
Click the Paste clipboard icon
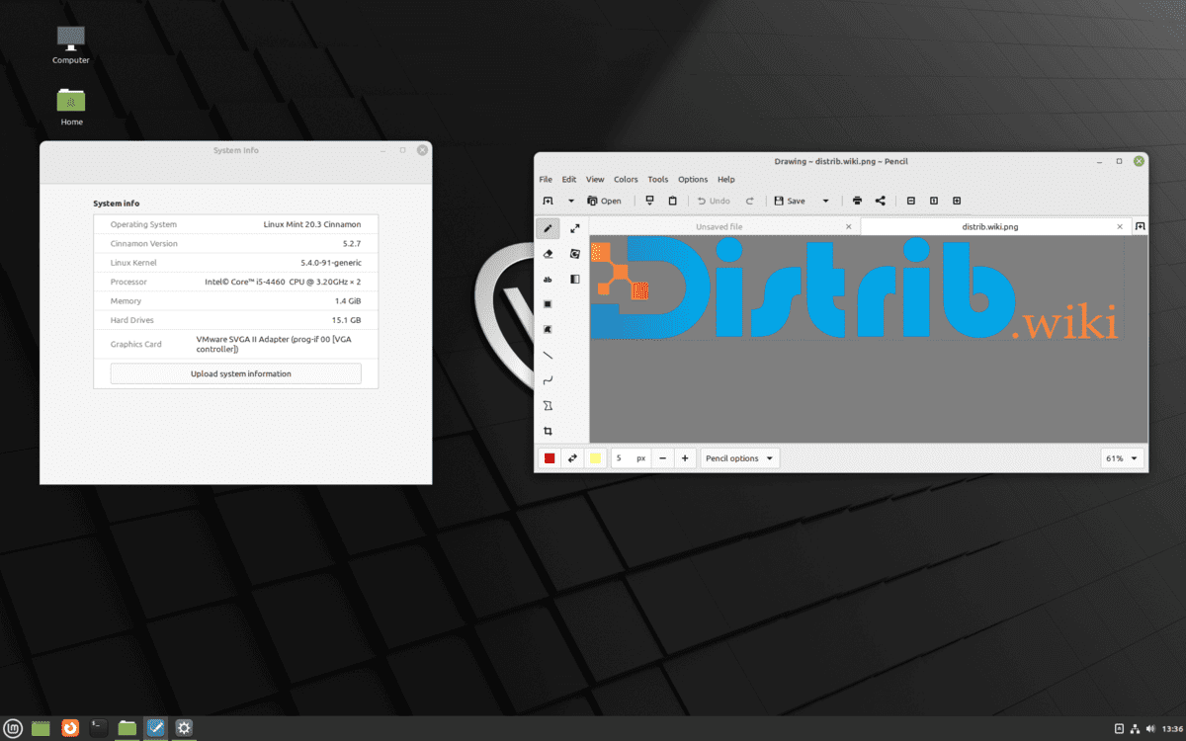pos(673,201)
